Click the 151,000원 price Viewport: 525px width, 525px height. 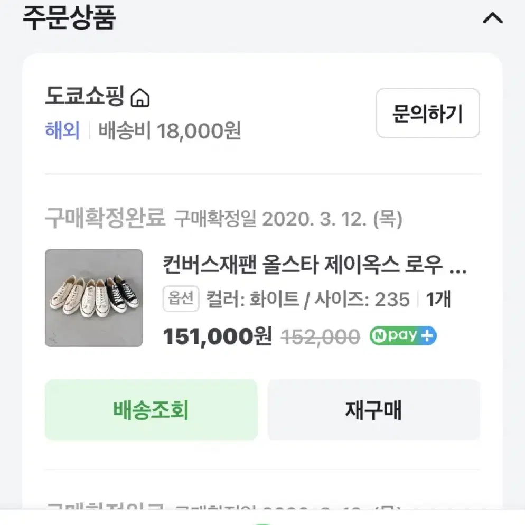(x=217, y=336)
